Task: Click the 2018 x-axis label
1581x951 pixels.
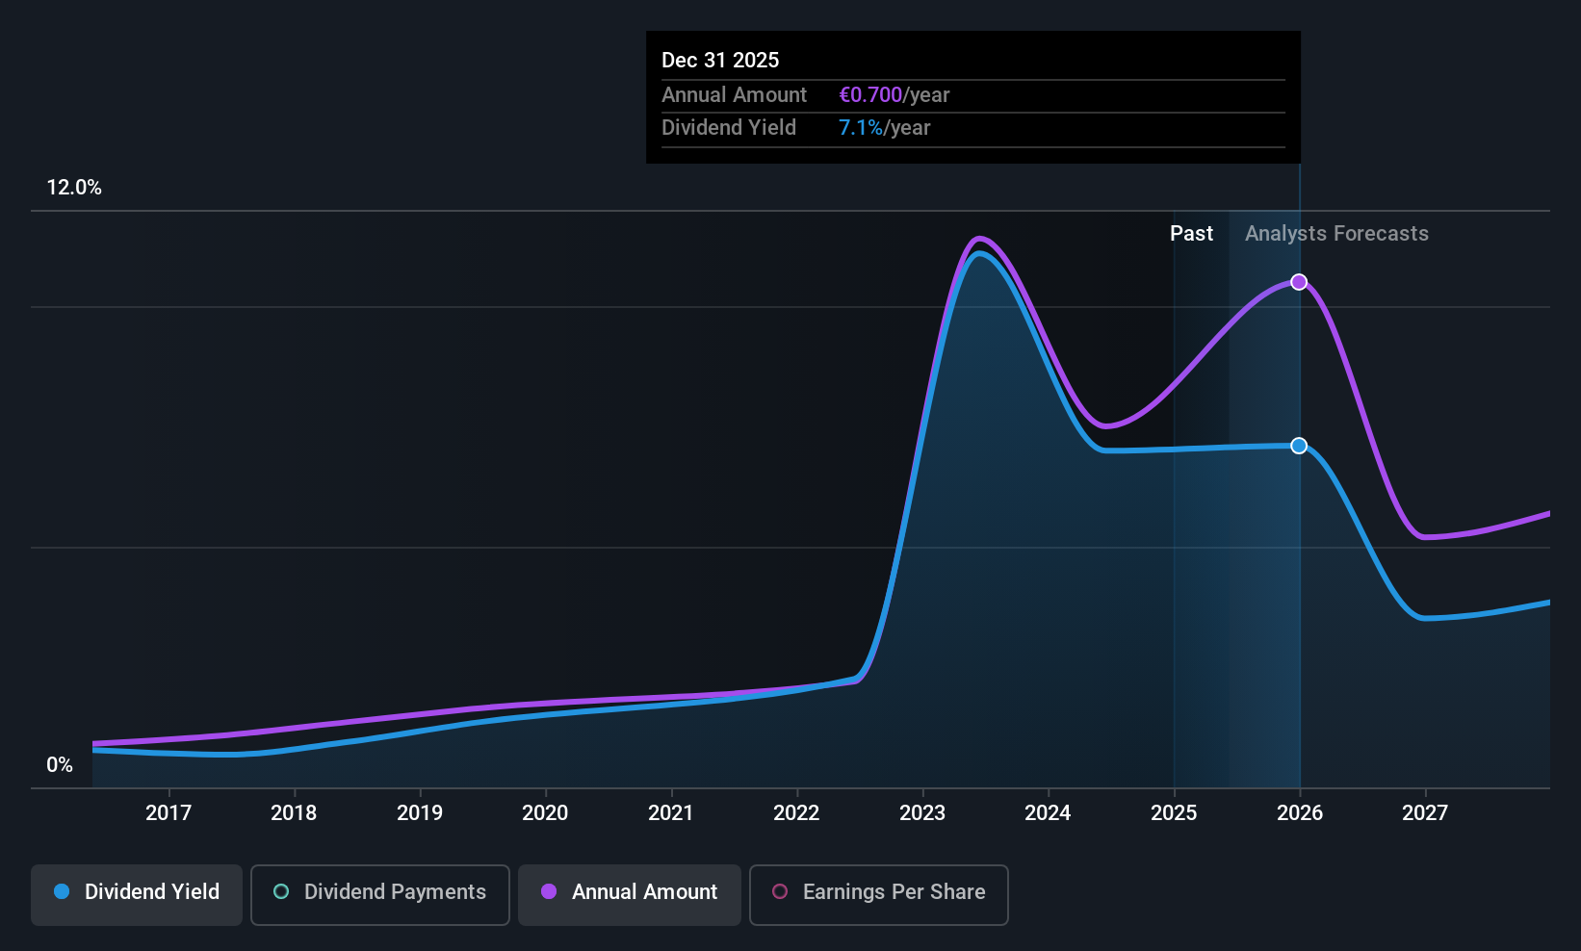Action: pyautogui.click(x=294, y=813)
